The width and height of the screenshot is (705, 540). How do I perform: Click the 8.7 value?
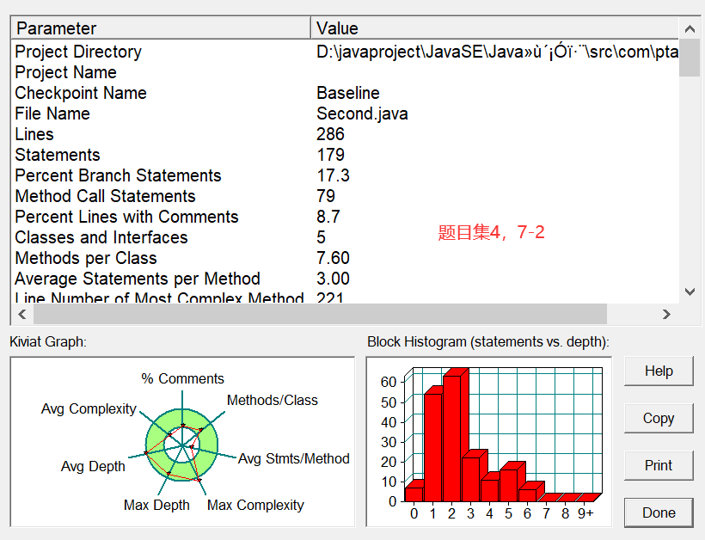328,218
